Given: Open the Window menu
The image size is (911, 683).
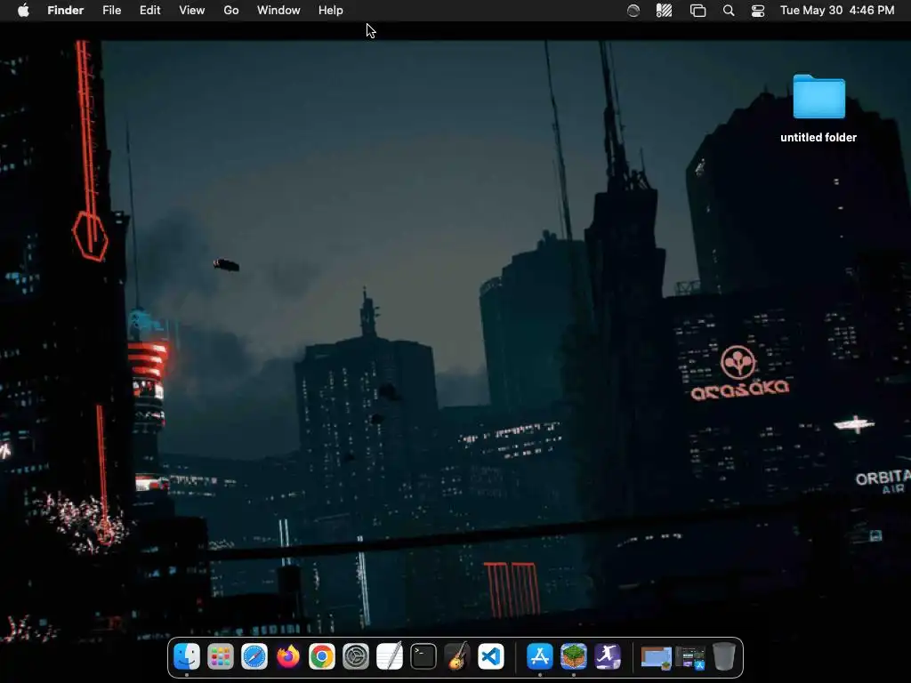Looking at the screenshot, I should [278, 11].
